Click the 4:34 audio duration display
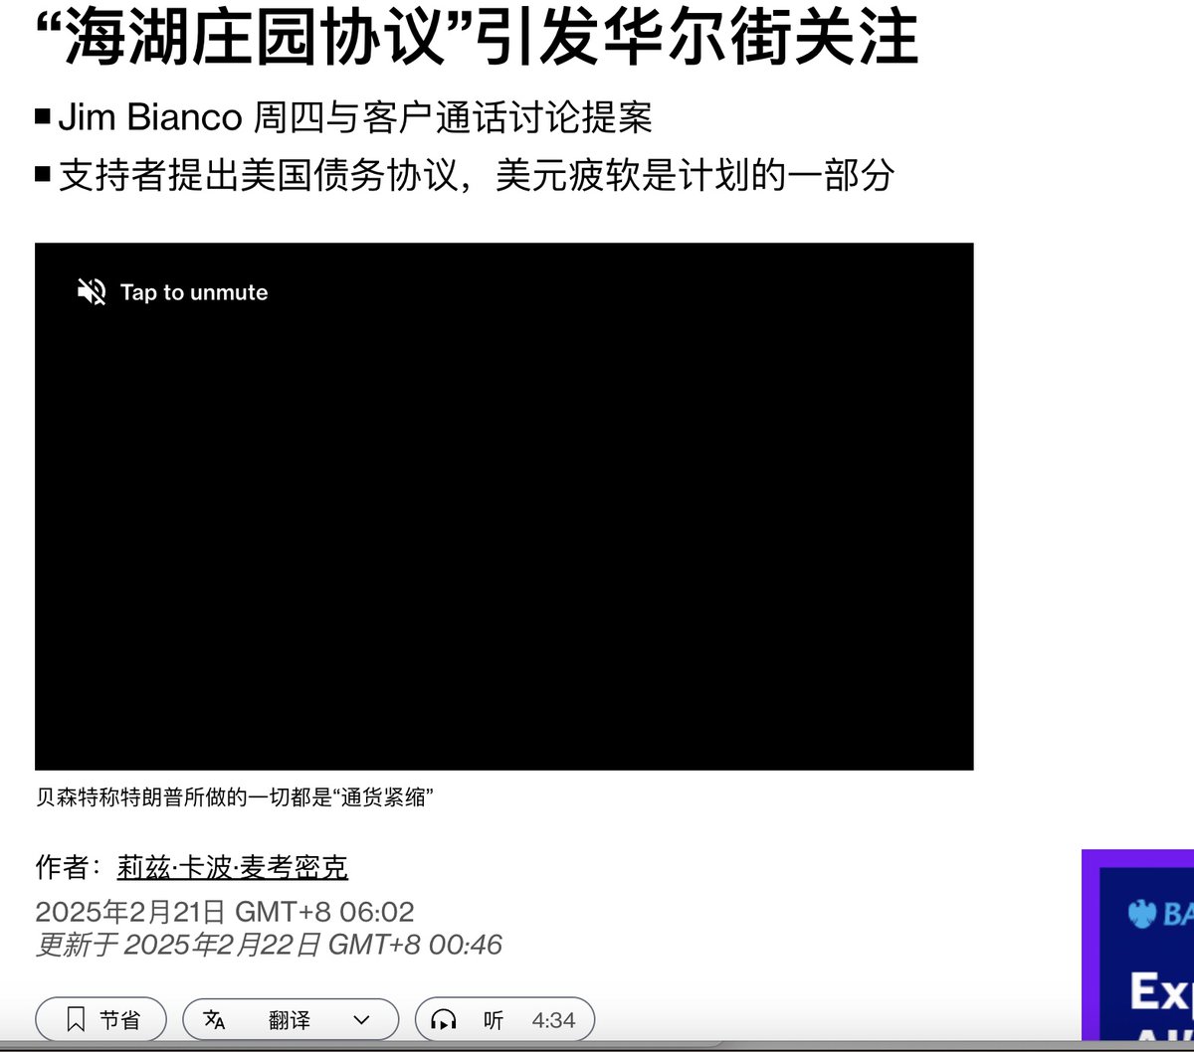The width and height of the screenshot is (1194, 1052). 554,1020
